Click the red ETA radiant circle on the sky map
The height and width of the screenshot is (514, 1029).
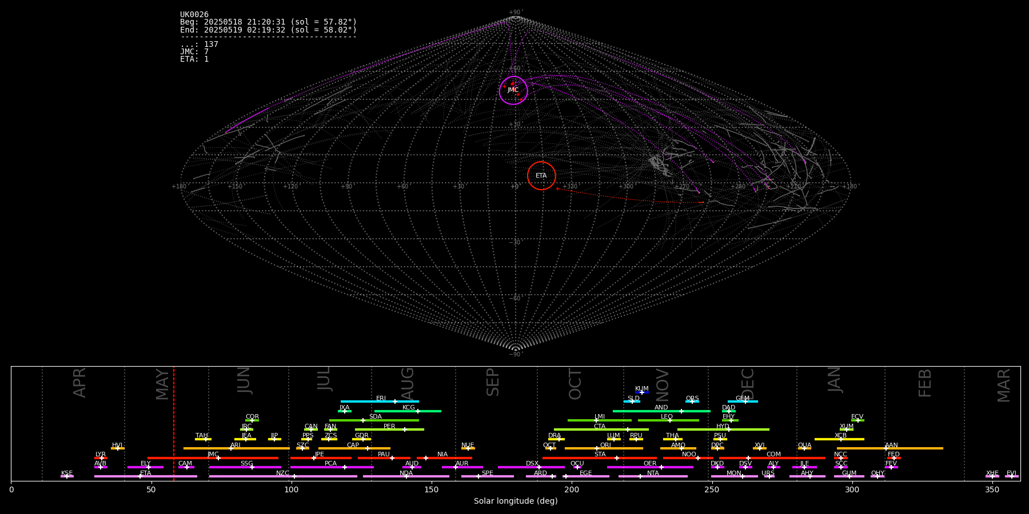click(x=541, y=175)
